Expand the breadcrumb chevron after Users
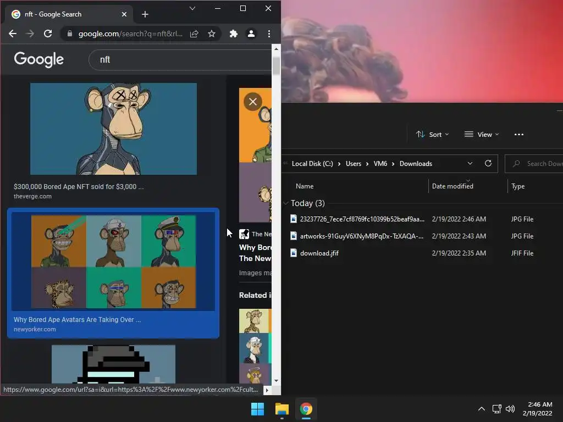 click(x=367, y=164)
